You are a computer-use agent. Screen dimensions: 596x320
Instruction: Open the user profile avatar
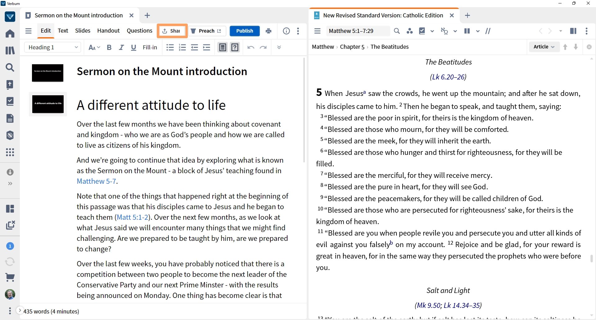(x=10, y=294)
